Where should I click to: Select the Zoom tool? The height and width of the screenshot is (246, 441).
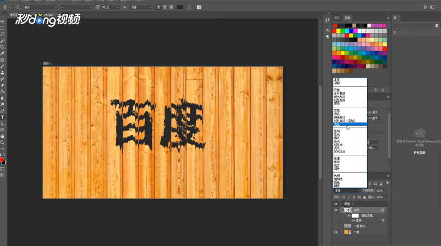[3, 143]
